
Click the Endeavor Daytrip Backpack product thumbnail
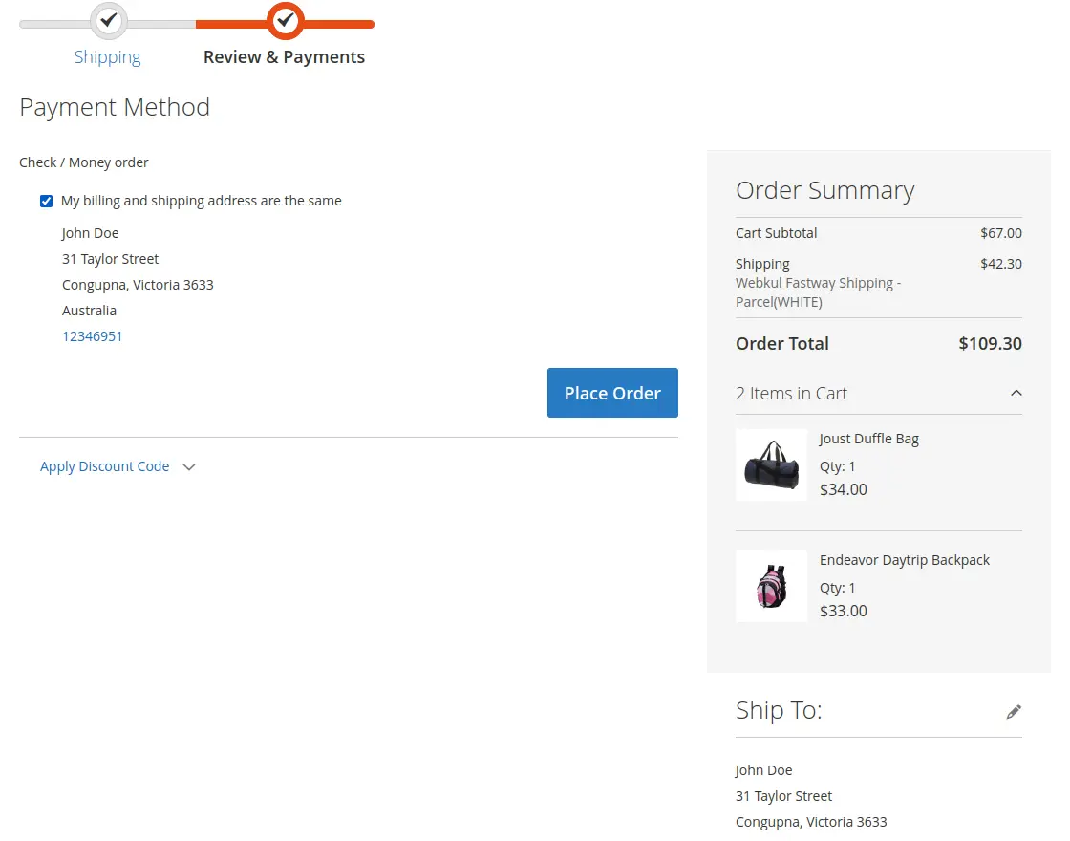click(x=771, y=586)
